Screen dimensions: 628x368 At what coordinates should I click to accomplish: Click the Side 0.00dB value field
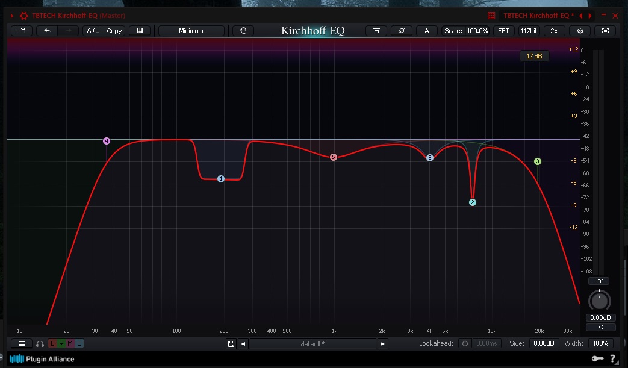pos(544,343)
